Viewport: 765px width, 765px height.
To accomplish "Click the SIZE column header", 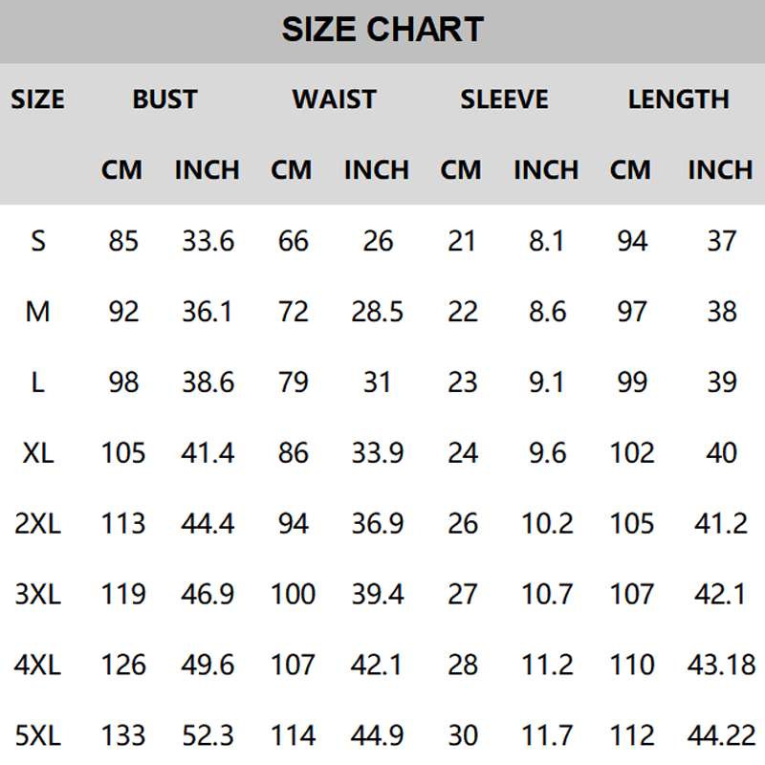I will coord(38,99).
